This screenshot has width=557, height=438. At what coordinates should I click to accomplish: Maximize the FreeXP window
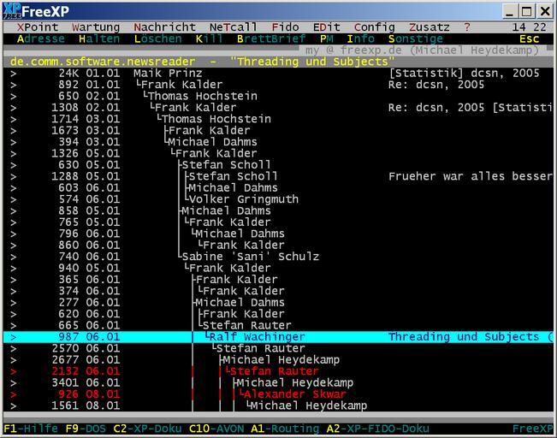(526, 11)
